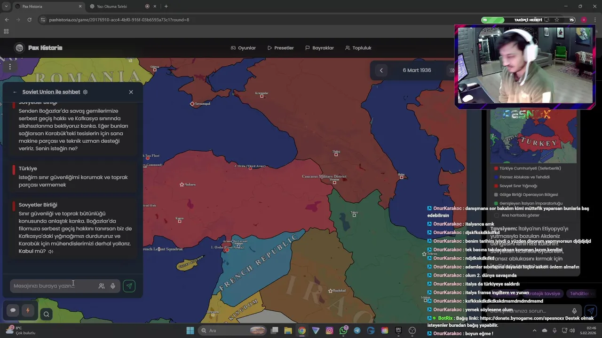The width and height of the screenshot is (602, 338).
Task: Click the Ankara capital star on map
Action: (182, 184)
